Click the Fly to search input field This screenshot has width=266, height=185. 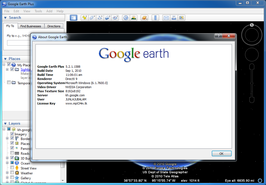[19, 43]
